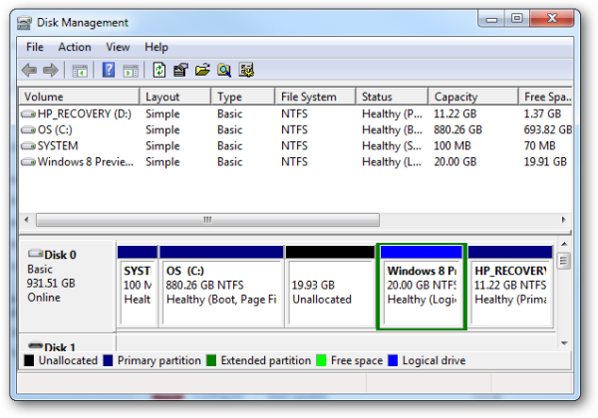Open Help via the blue question mark icon
Viewport: 598px width, 418px height.
click(x=108, y=70)
